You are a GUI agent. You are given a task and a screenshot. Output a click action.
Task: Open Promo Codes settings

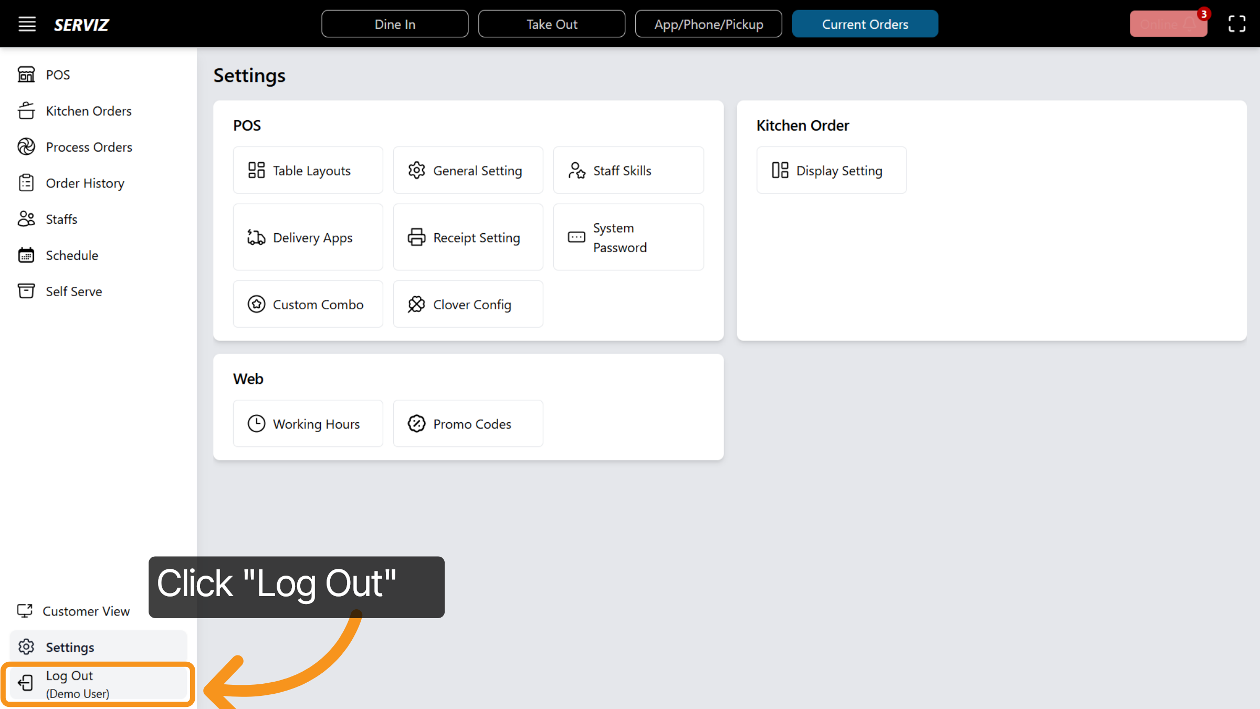pyautogui.click(x=467, y=423)
